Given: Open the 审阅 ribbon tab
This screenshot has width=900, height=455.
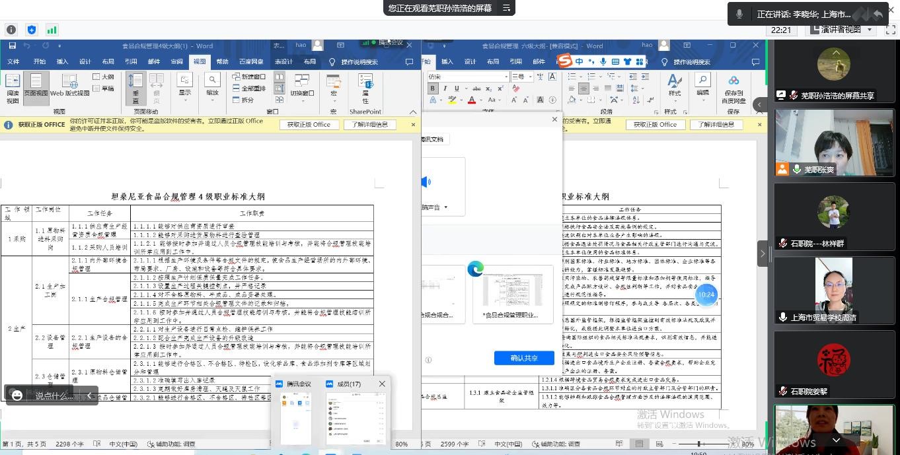Looking at the screenshot, I should pyautogui.click(x=176, y=62).
